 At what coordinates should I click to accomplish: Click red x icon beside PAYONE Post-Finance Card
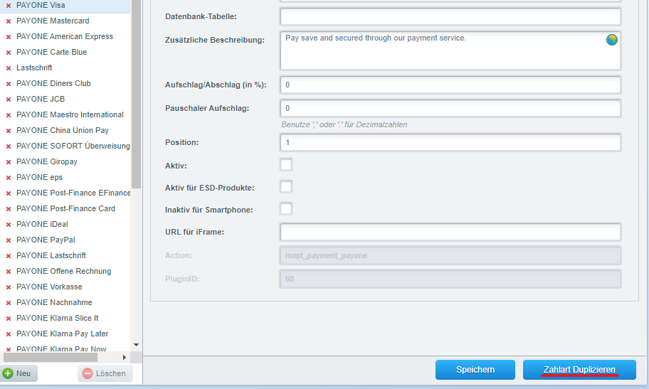pos(9,209)
